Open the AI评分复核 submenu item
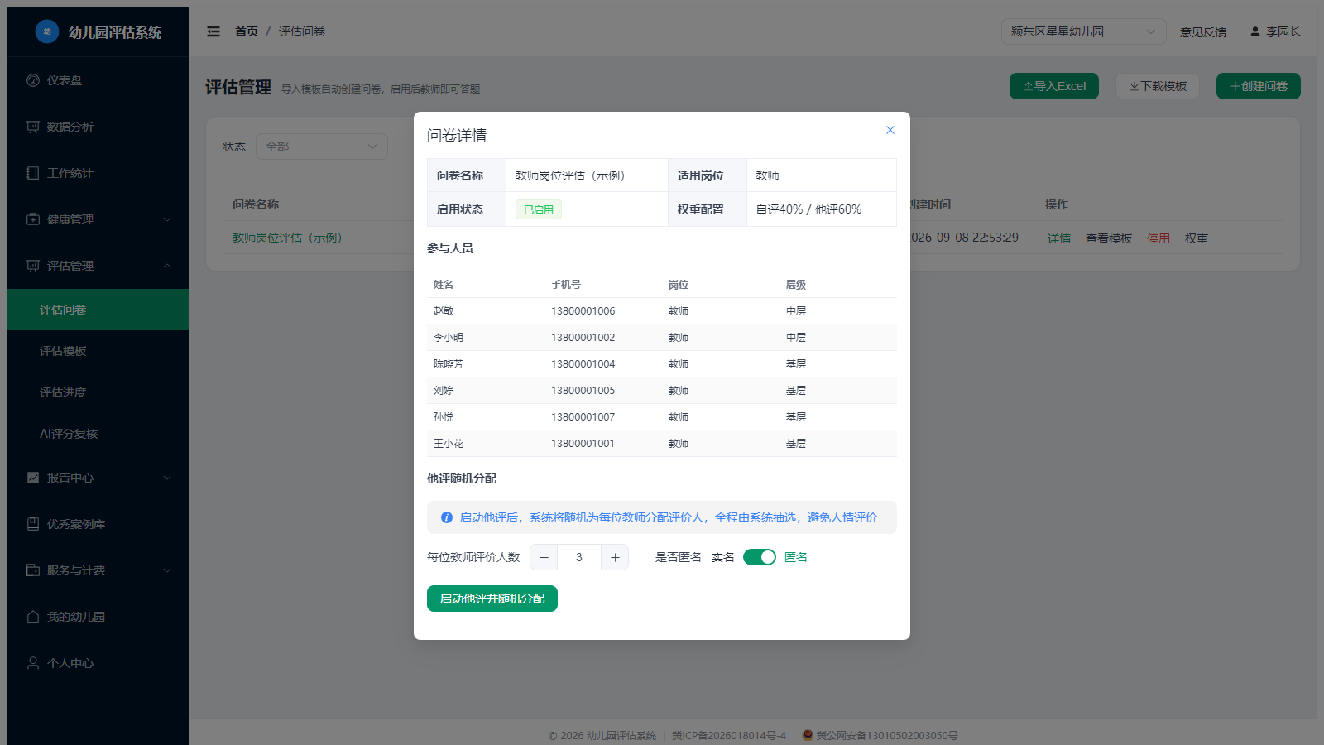The height and width of the screenshot is (745, 1324). pyautogui.click(x=98, y=434)
